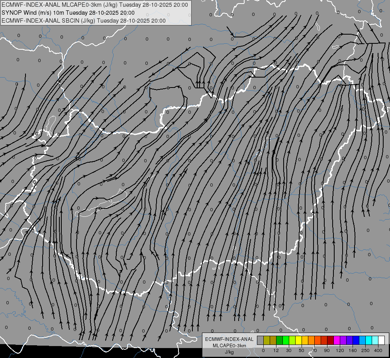Click the gray swatch in the MLCAPE legend
Image resolution: width=390 pixels, height=358 pixels.
pos(261,340)
